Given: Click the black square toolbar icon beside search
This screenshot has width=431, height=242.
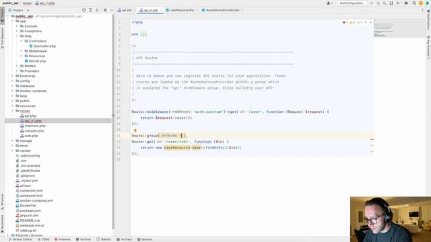Looking at the screenshot, I should pos(405,3).
